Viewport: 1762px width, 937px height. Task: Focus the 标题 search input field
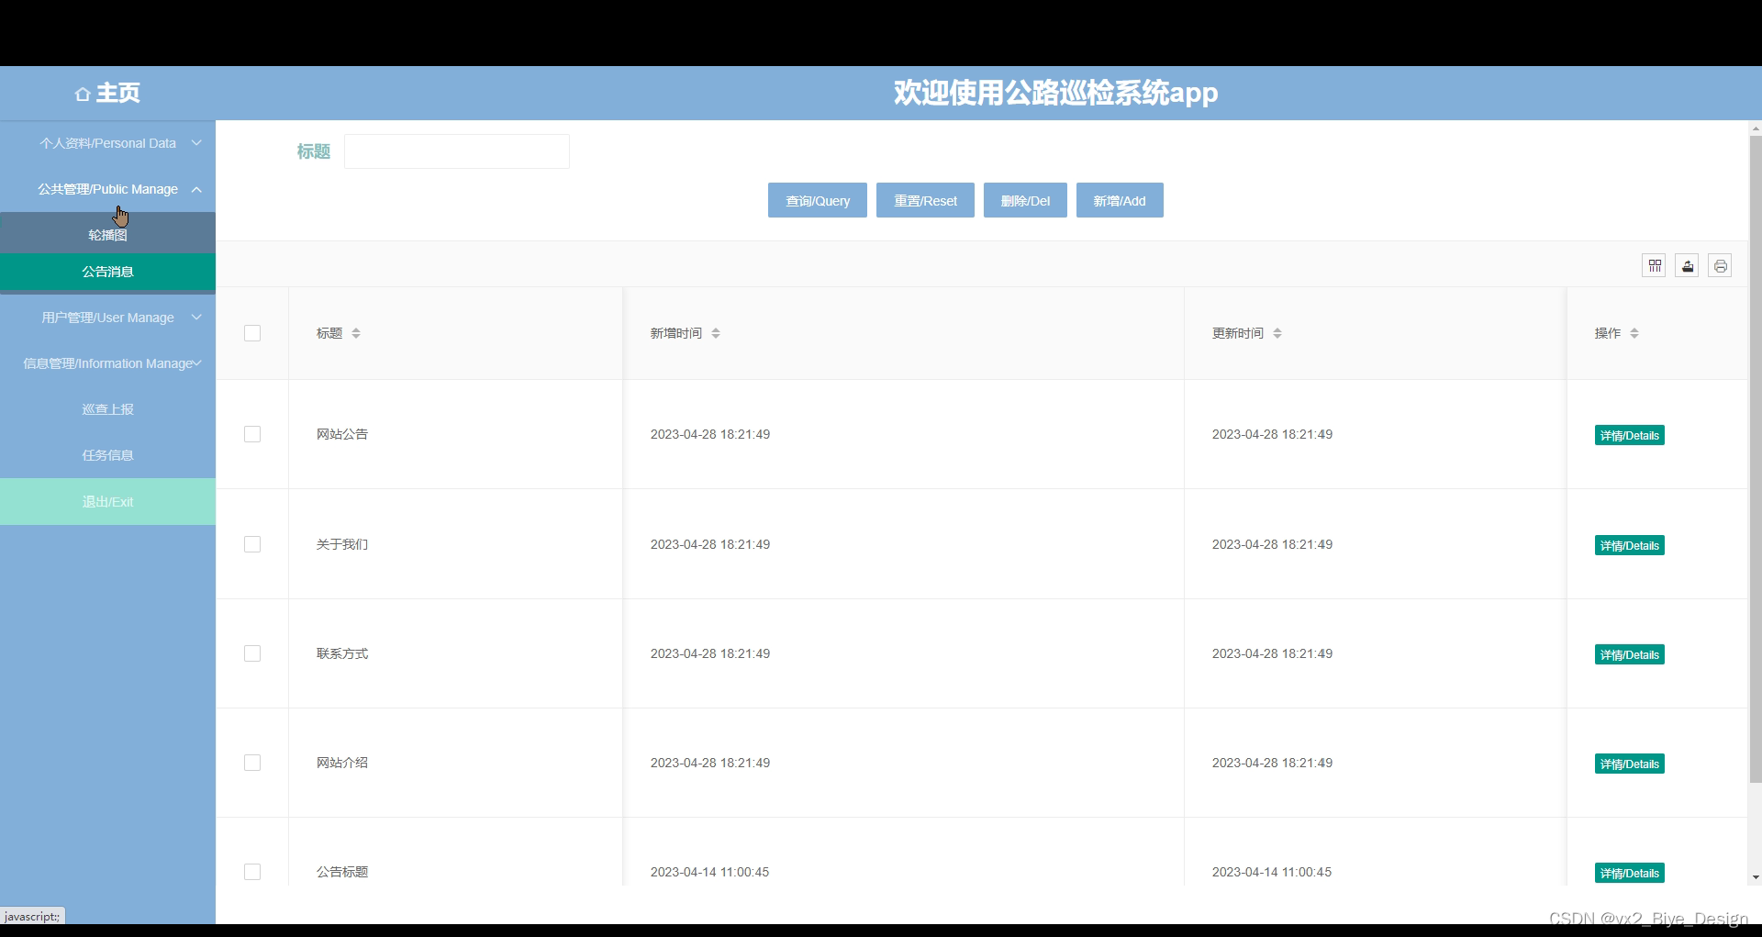(457, 151)
